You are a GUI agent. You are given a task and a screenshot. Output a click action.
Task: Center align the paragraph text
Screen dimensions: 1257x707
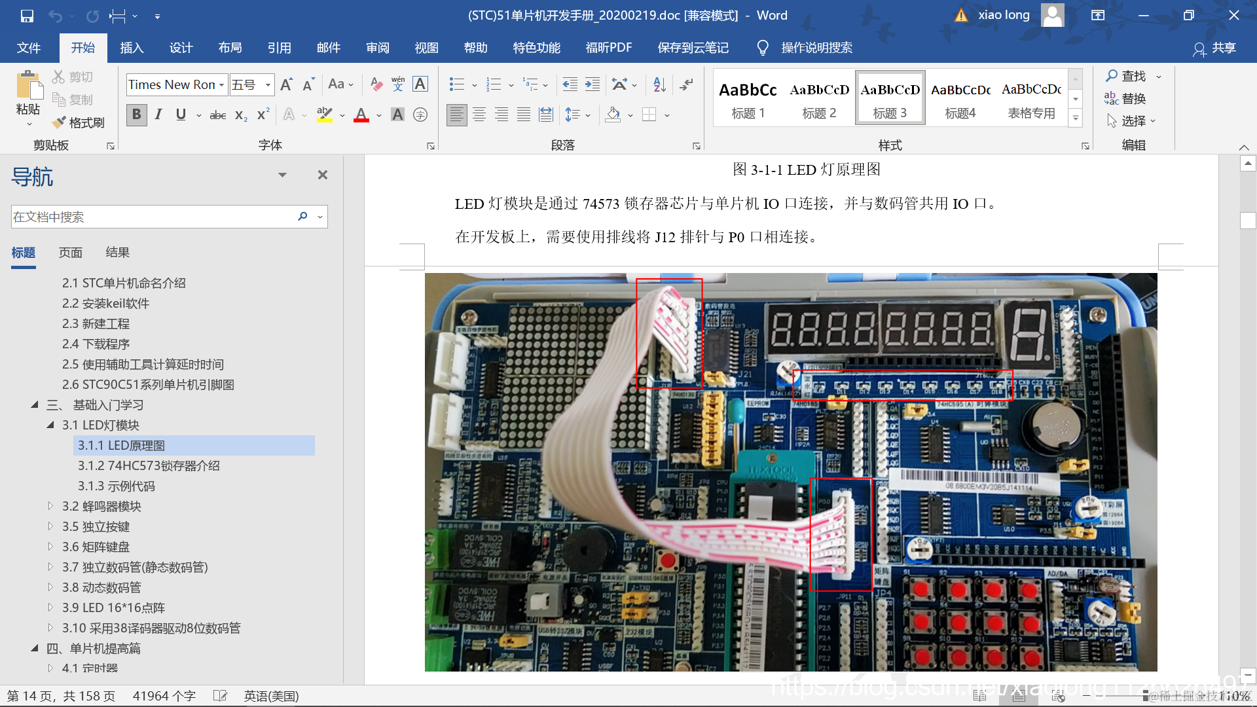(479, 115)
